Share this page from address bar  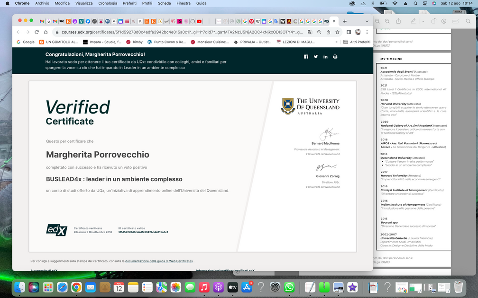[x=328, y=32]
